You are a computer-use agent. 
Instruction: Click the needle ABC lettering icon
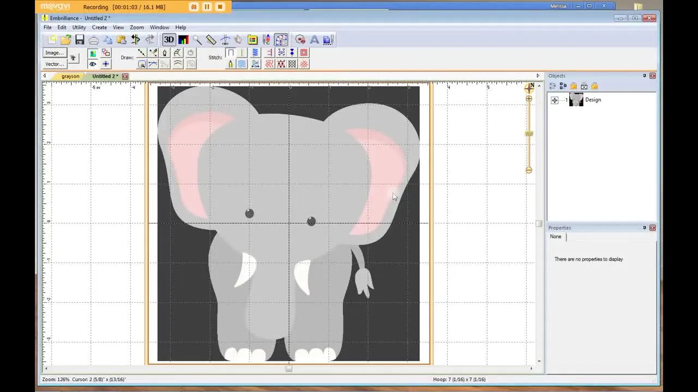(267, 40)
